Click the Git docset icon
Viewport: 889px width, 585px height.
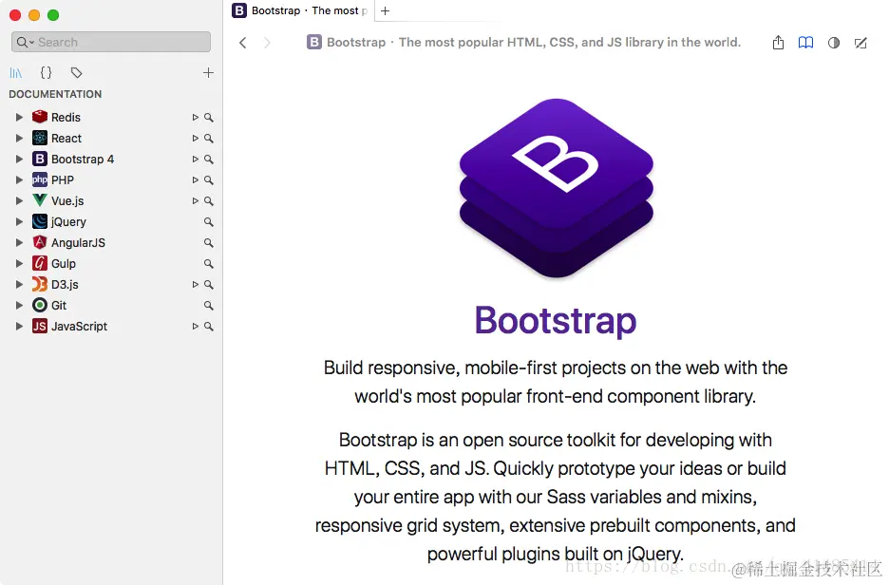click(40, 305)
